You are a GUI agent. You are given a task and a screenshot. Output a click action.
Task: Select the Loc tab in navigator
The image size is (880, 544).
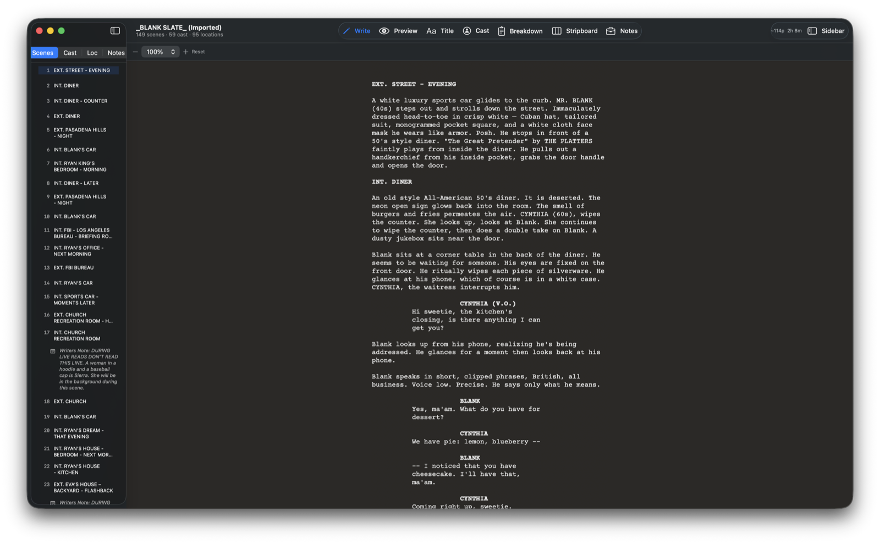click(x=92, y=53)
